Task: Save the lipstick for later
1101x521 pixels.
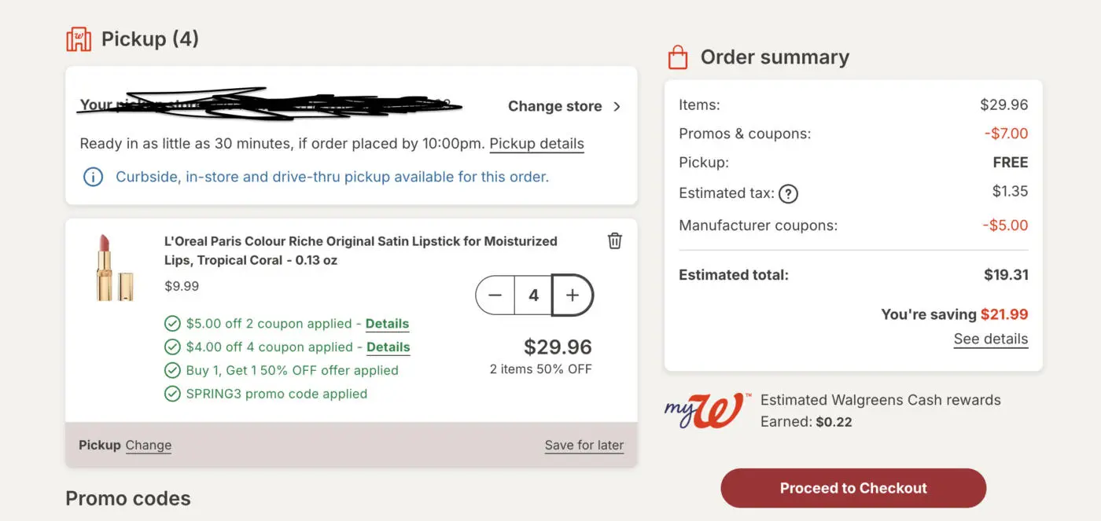Action: (584, 446)
